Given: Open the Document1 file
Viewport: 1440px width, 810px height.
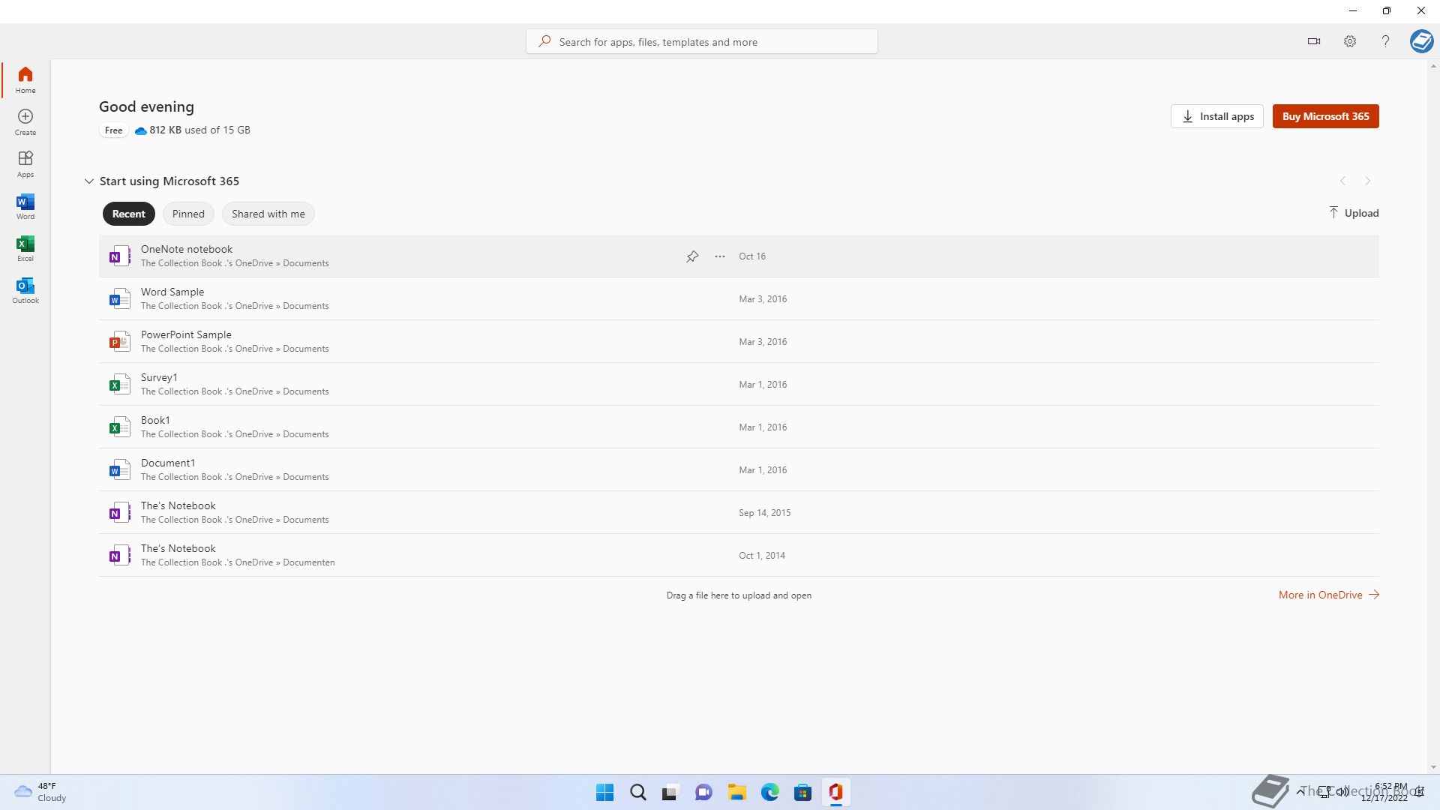Looking at the screenshot, I should coord(739,469).
